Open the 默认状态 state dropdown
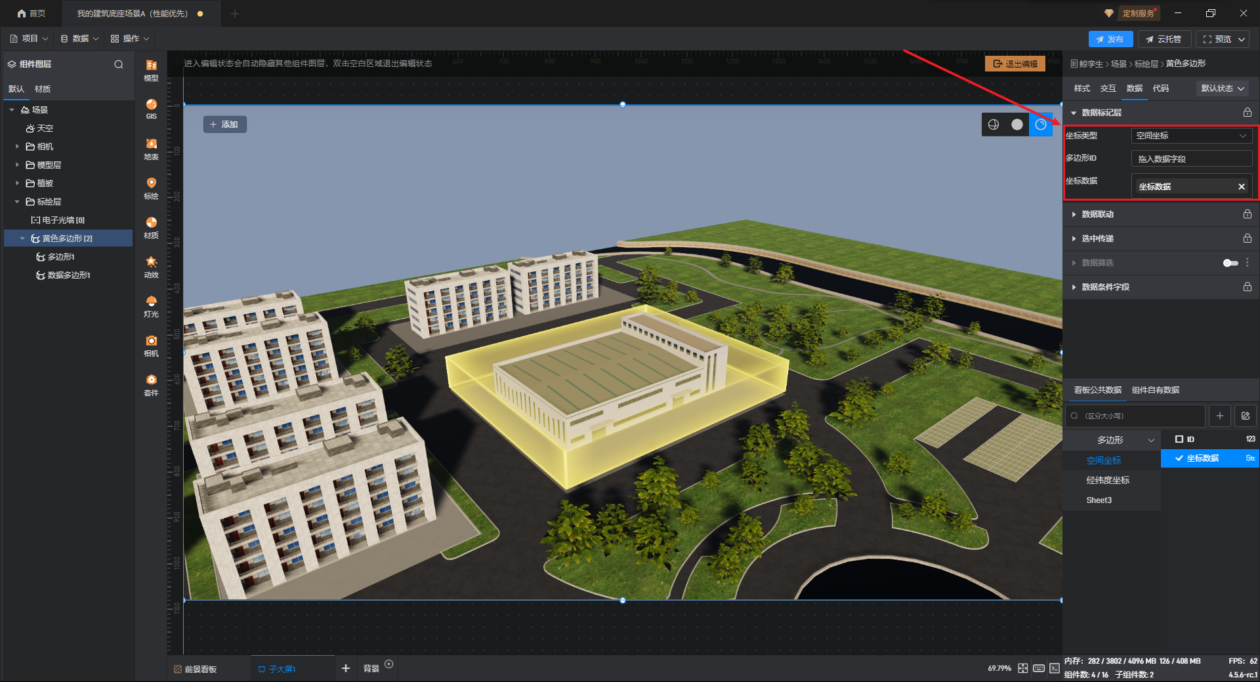Image resolution: width=1260 pixels, height=682 pixels. click(1222, 89)
